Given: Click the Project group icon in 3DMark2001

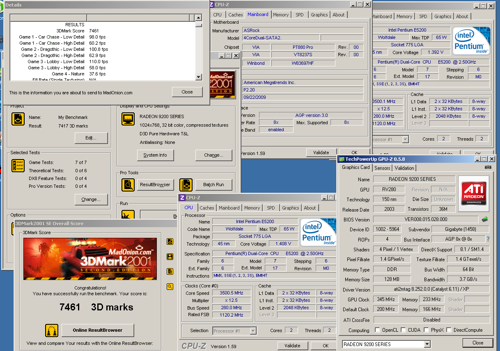Looking at the screenshot, I should [x=18, y=119].
